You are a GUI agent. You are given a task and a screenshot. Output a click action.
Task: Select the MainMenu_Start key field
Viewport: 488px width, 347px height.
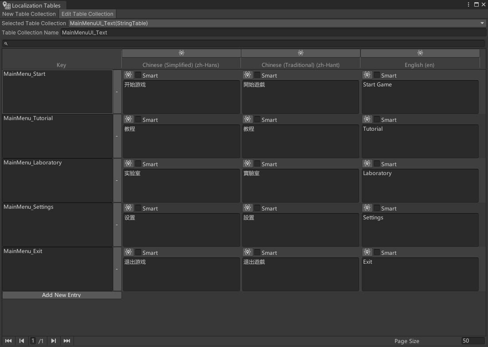coord(58,92)
